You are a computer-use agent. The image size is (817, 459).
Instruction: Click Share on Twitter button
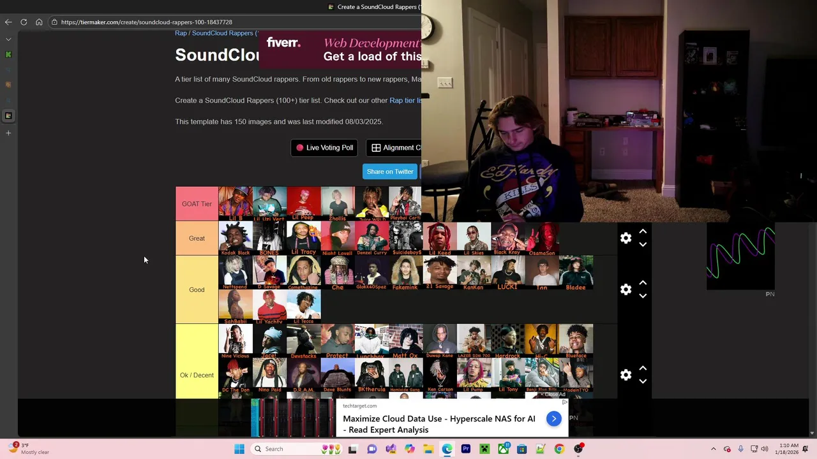pos(390,171)
